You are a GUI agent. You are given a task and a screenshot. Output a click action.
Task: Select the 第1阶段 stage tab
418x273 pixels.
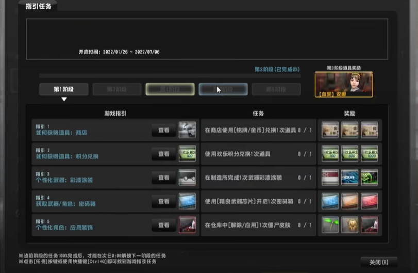tap(64, 89)
